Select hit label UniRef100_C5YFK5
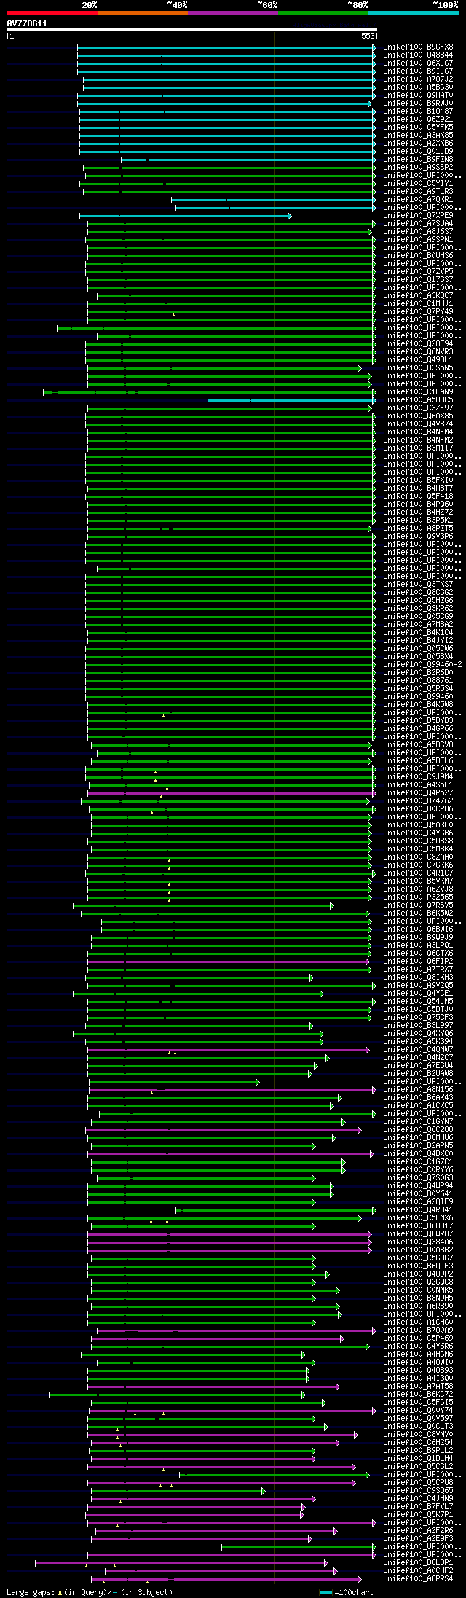 tap(418, 127)
